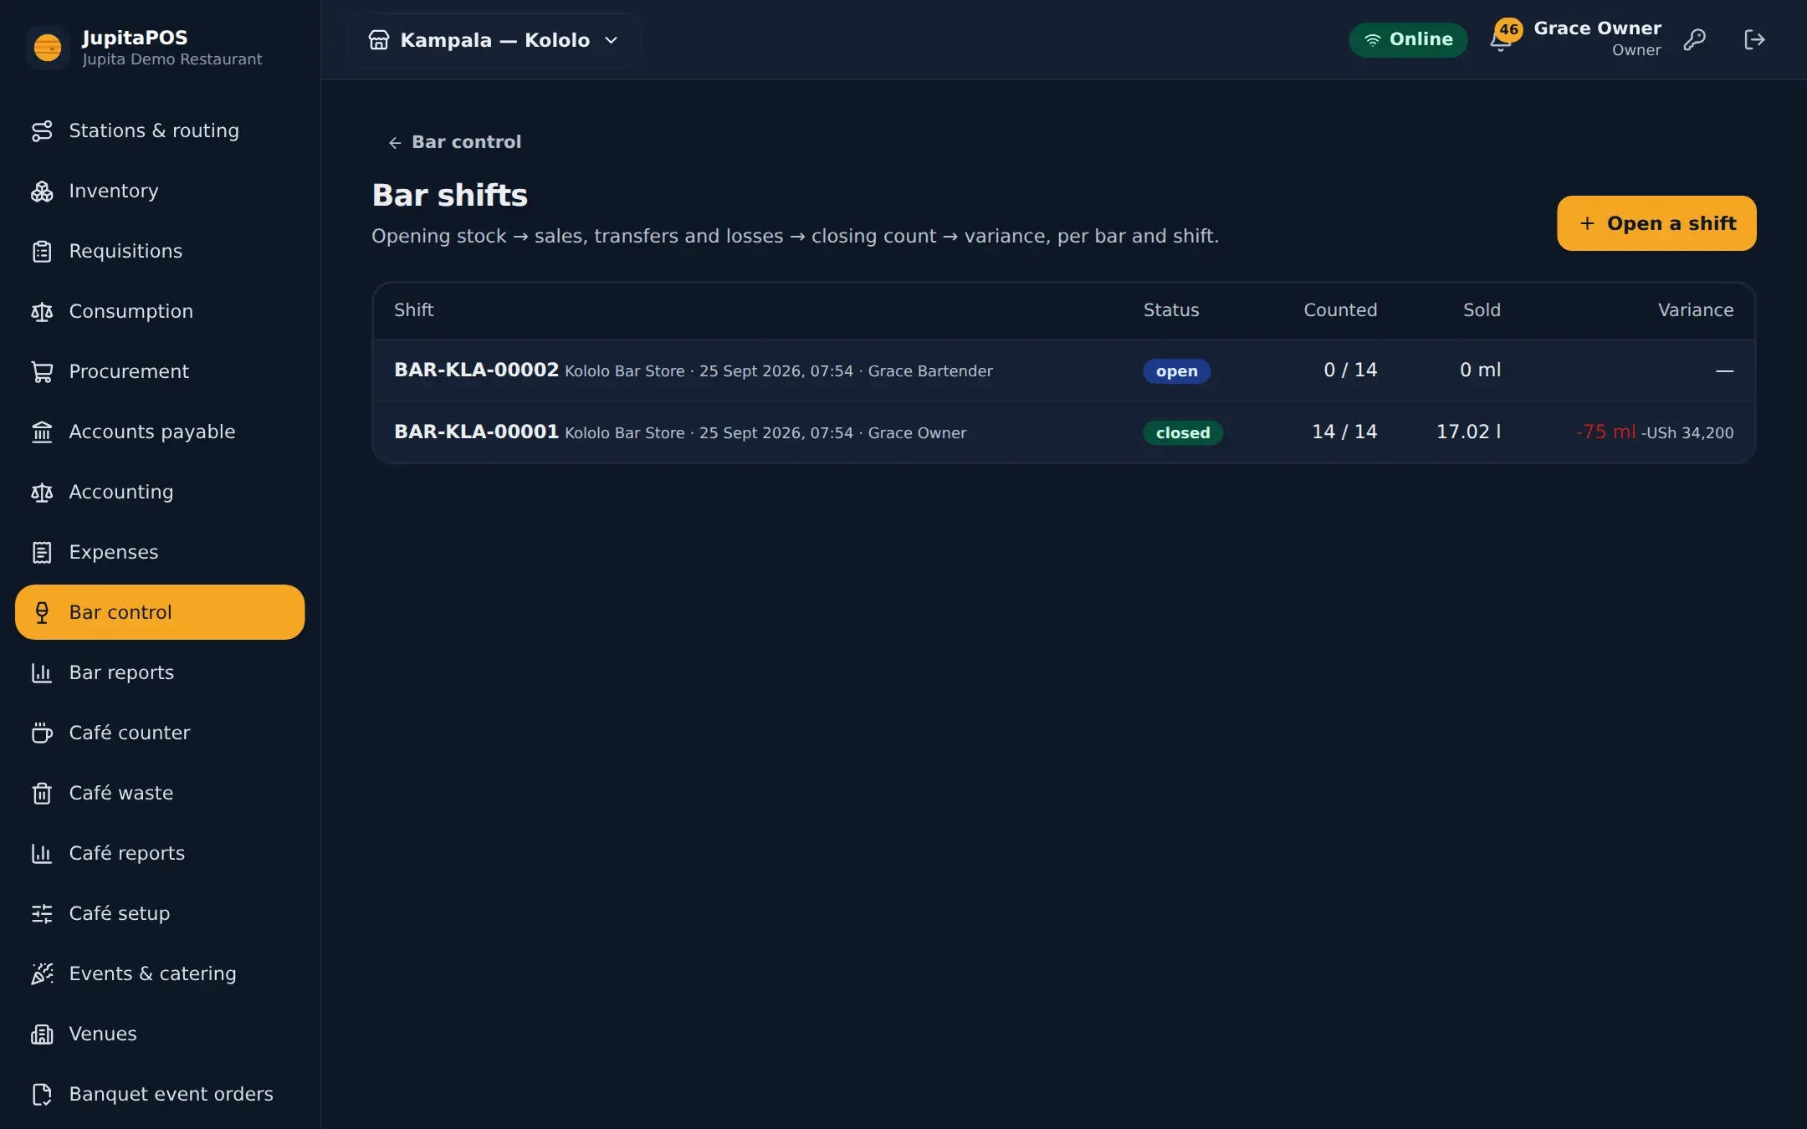Click the Online status badge
Viewport: 1807px width, 1129px height.
1408,39
